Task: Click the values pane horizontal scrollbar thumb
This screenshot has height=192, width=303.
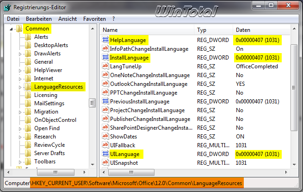Action: [131, 172]
